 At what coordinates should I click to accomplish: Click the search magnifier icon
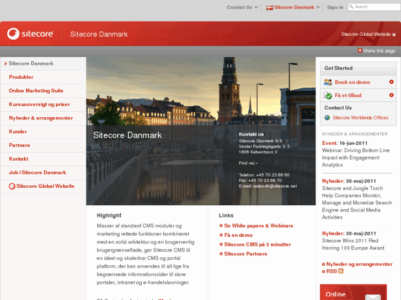click(351, 7)
